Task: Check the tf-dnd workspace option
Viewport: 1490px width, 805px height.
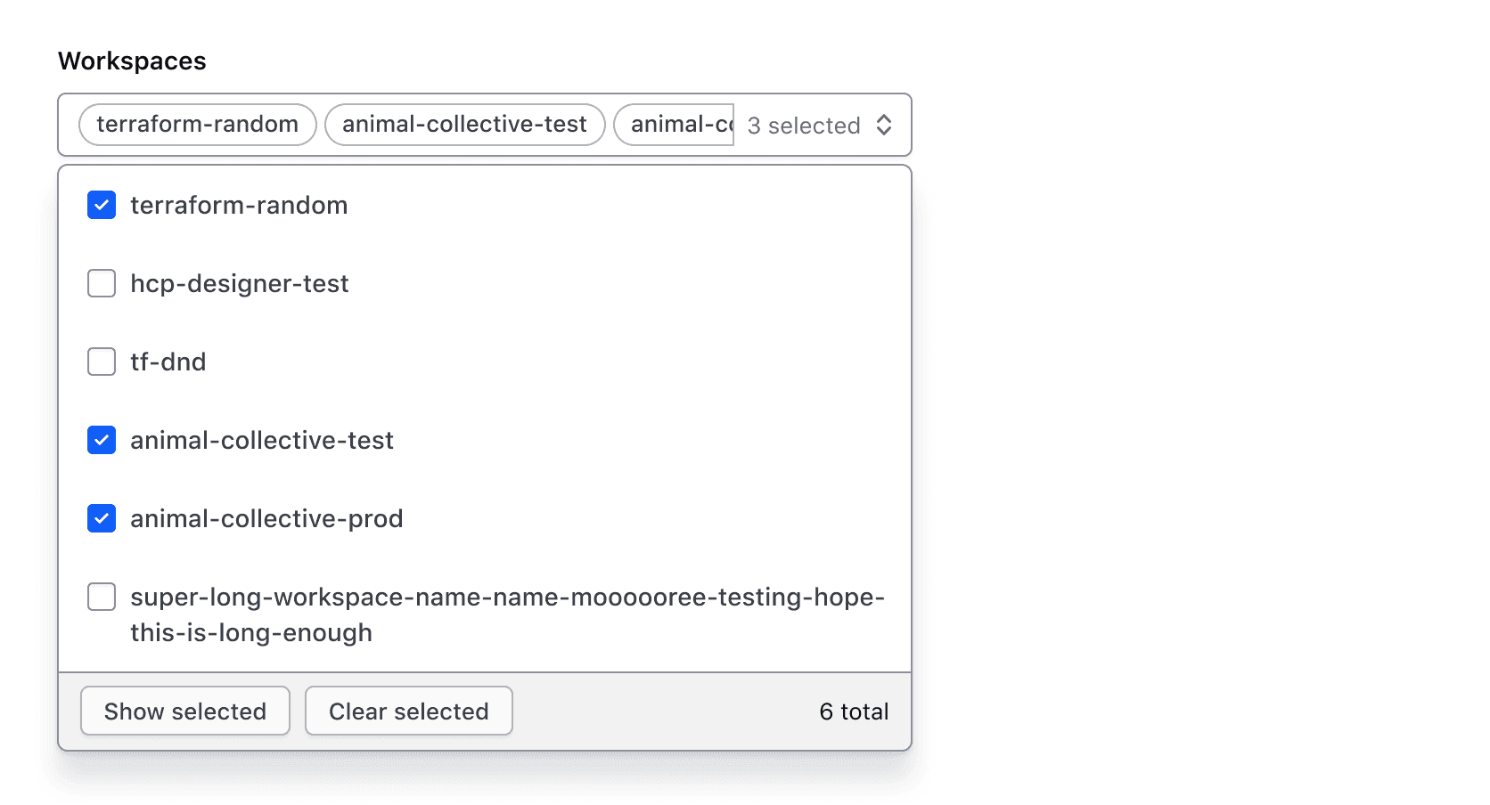Action: pos(101,362)
